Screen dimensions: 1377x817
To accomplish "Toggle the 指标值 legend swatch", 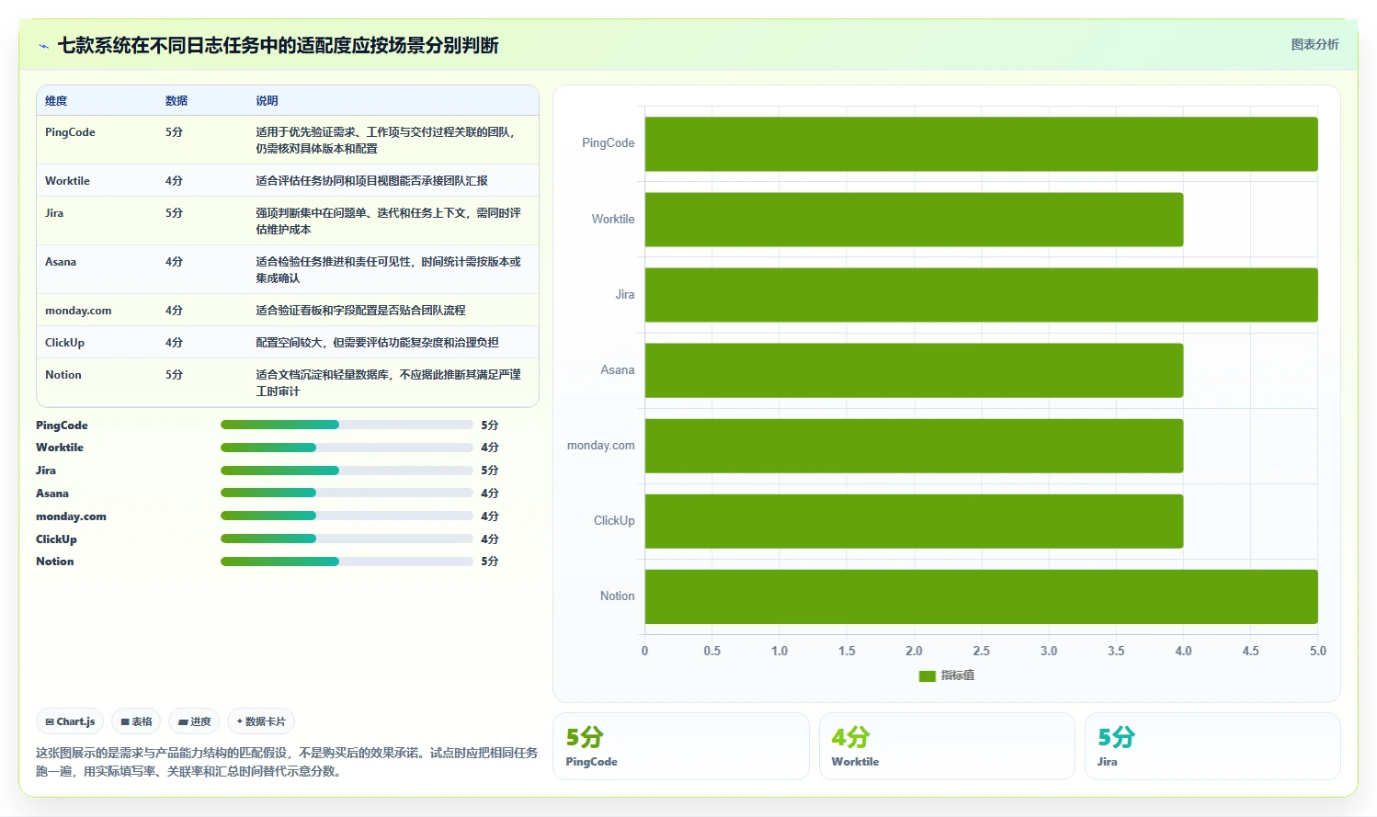I will pyautogui.click(x=927, y=675).
